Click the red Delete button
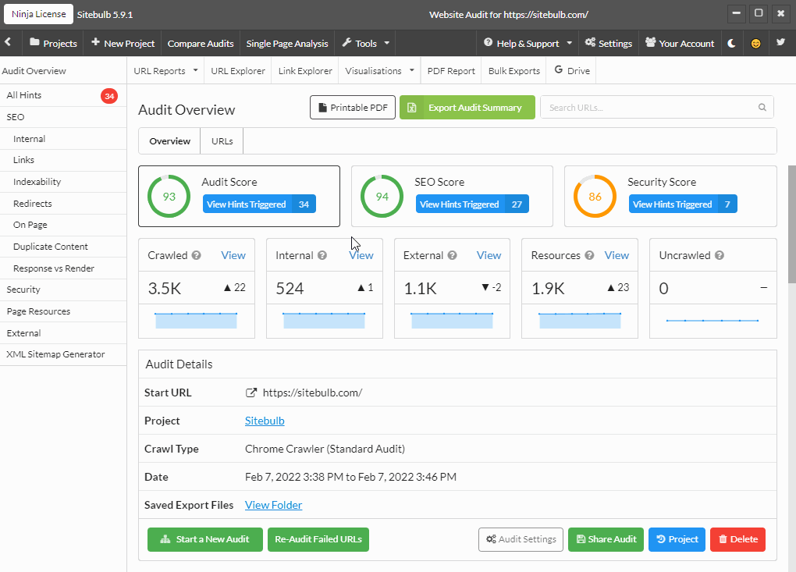The height and width of the screenshot is (572, 796). click(737, 539)
